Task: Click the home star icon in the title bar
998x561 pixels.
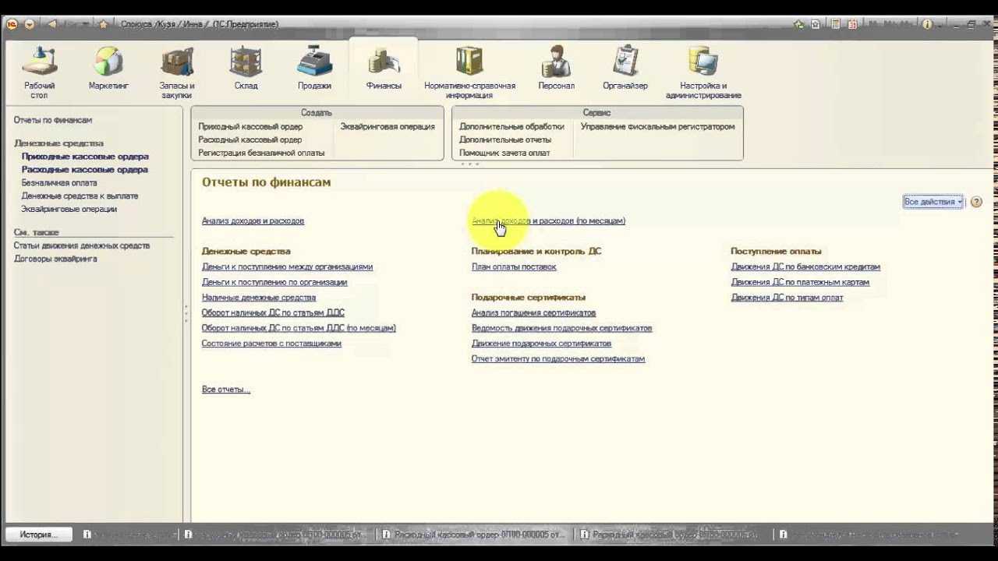Action: [103, 24]
